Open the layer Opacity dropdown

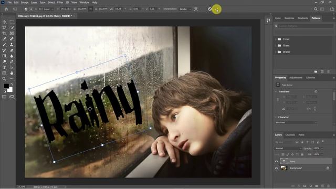(x=322, y=148)
